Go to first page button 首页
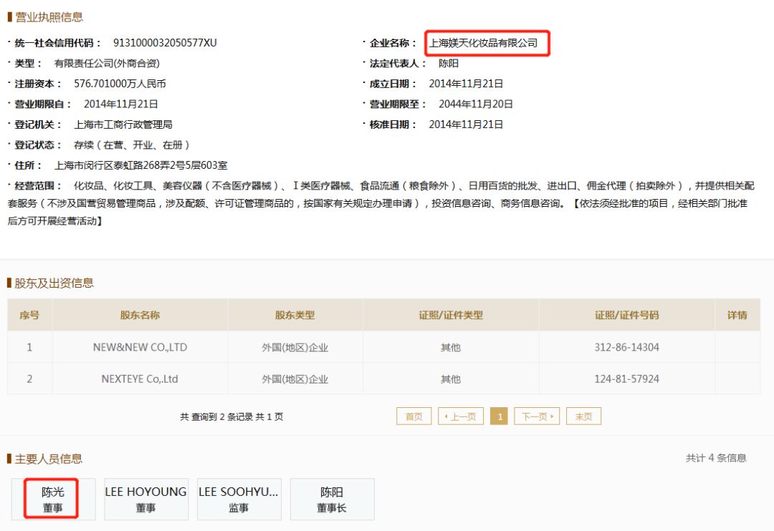 tap(414, 416)
